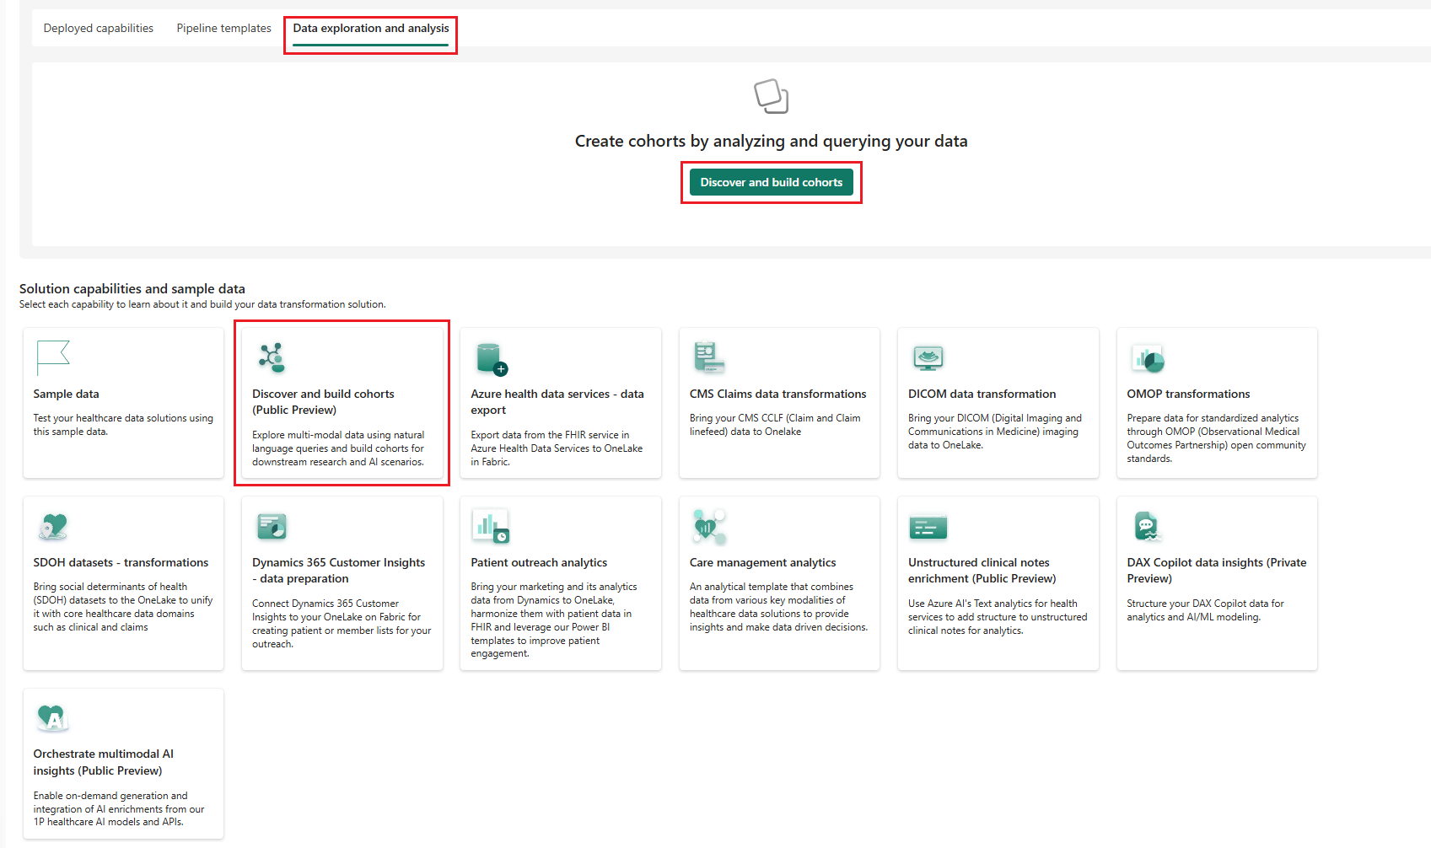1431x848 pixels.
Task: Open the Sample data card title
Action: [66, 394]
